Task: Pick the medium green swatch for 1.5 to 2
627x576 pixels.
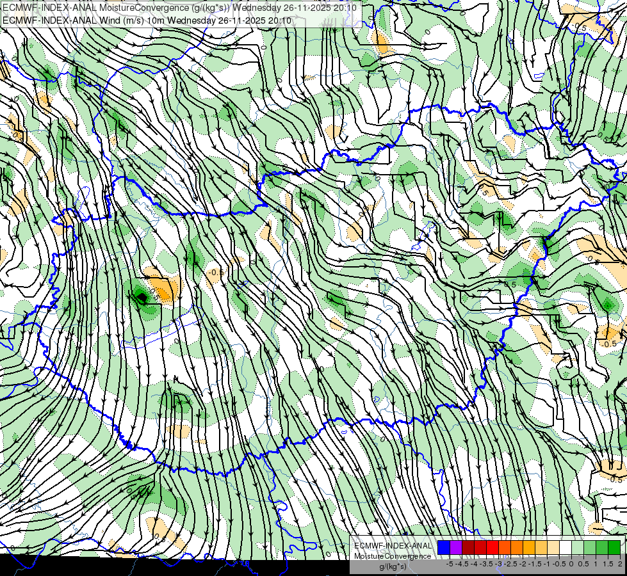Action: coord(602,547)
